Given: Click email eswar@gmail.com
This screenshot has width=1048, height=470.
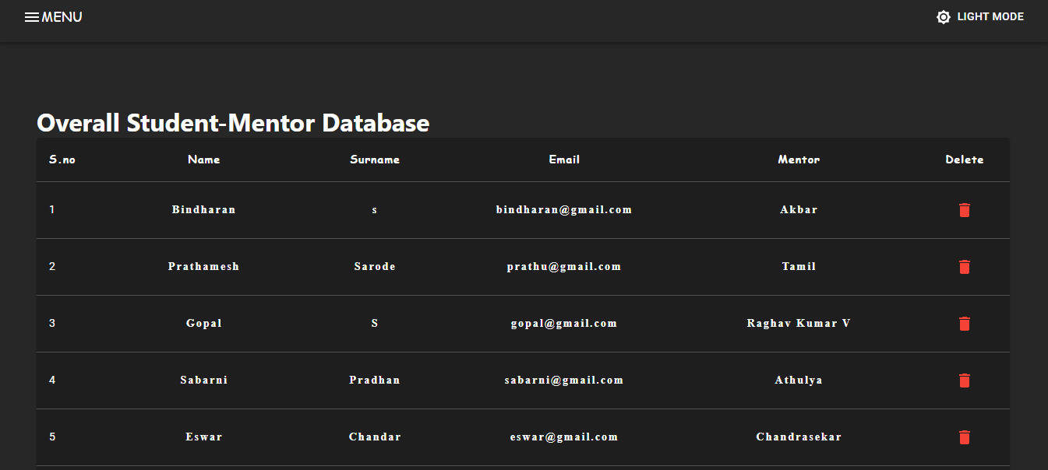Looking at the screenshot, I should pyautogui.click(x=564, y=437).
